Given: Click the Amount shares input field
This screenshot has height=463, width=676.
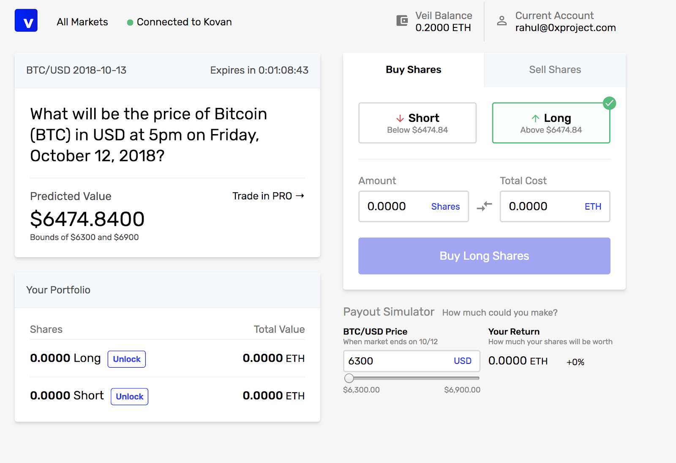Looking at the screenshot, I should [395, 207].
